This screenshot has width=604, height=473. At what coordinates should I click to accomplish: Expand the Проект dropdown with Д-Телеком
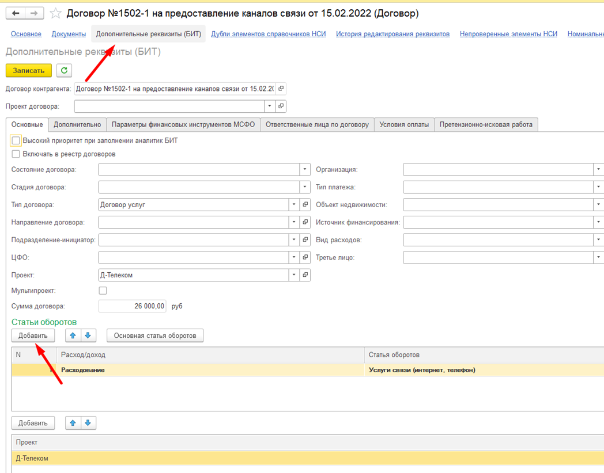294,275
